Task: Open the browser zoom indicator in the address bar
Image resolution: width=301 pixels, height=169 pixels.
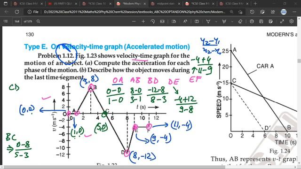Action: (x=232, y=12)
